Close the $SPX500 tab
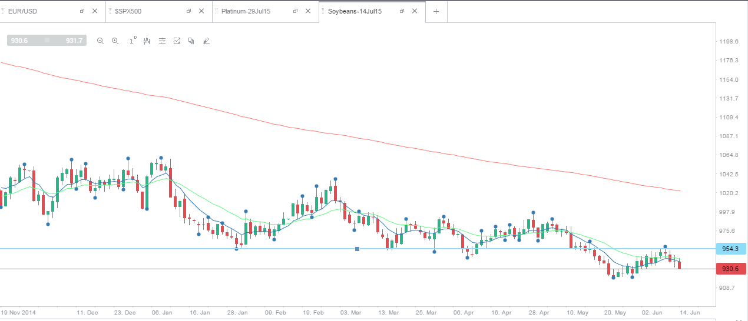This screenshot has width=748, height=321. click(x=201, y=11)
